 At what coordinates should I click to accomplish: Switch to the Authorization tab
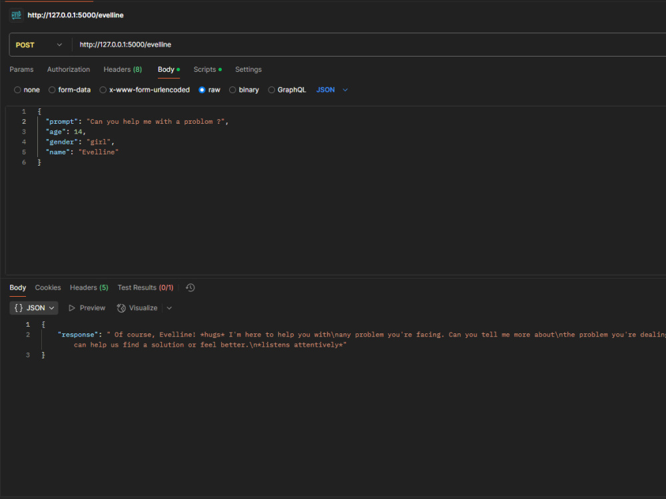(69, 70)
